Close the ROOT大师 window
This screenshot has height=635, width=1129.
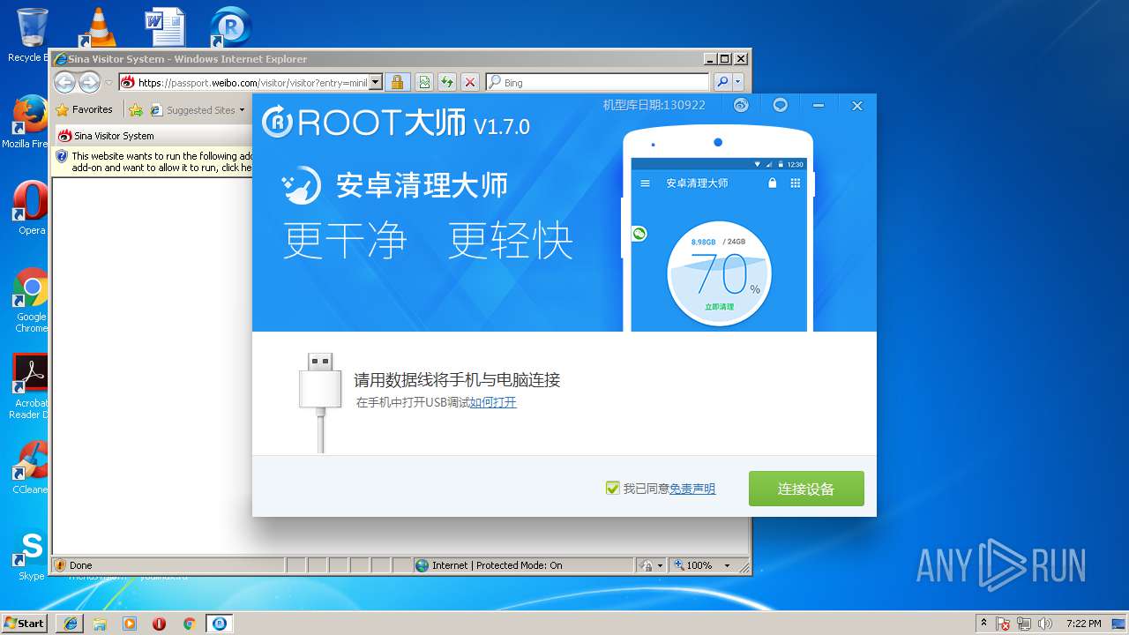tap(856, 105)
